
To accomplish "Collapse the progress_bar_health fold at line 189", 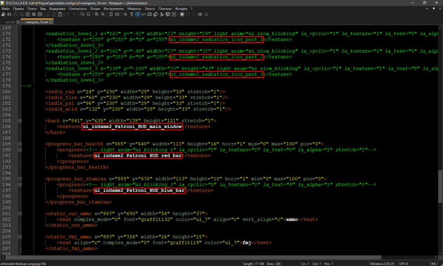I will 19,144.
